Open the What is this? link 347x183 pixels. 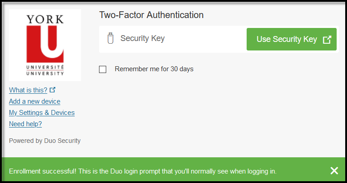coord(28,90)
